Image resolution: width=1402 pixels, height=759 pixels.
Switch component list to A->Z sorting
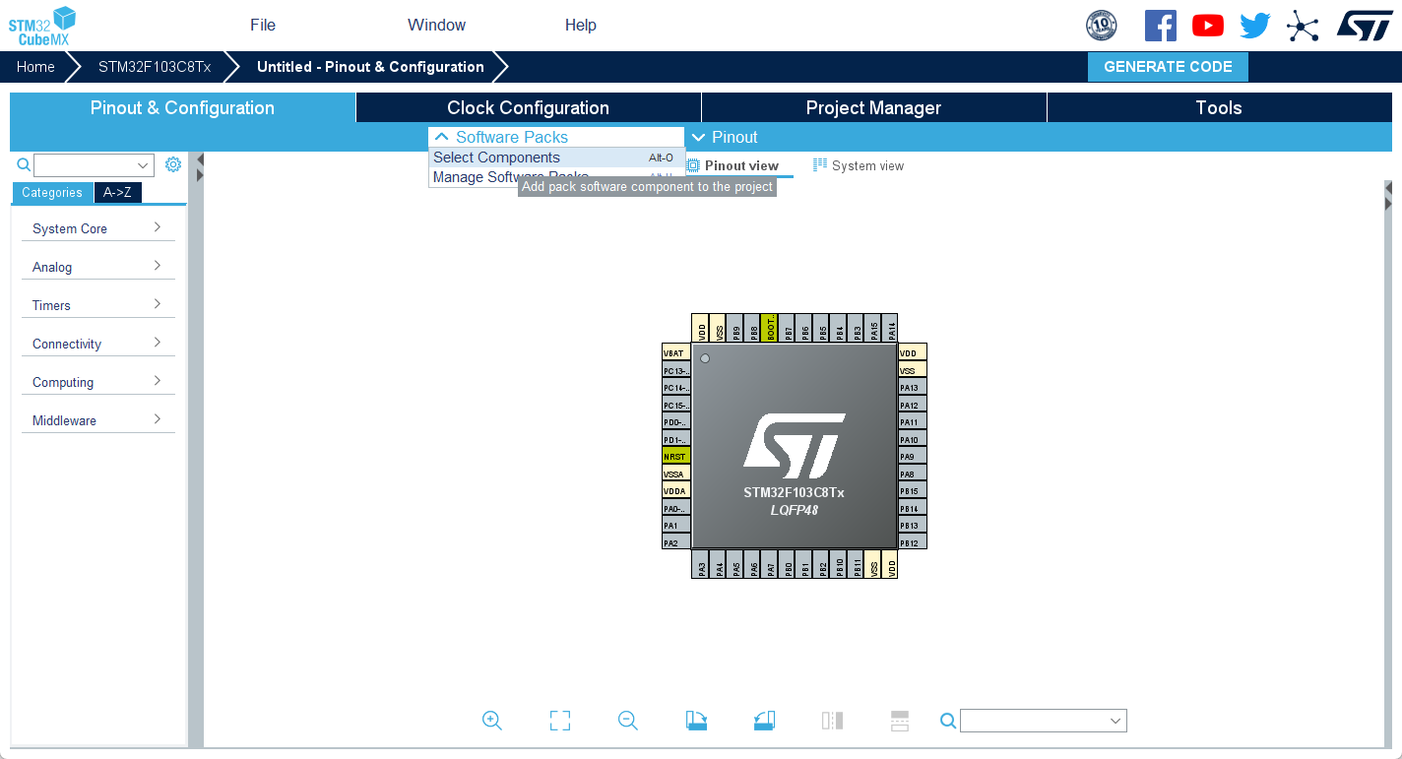point(117,192)
